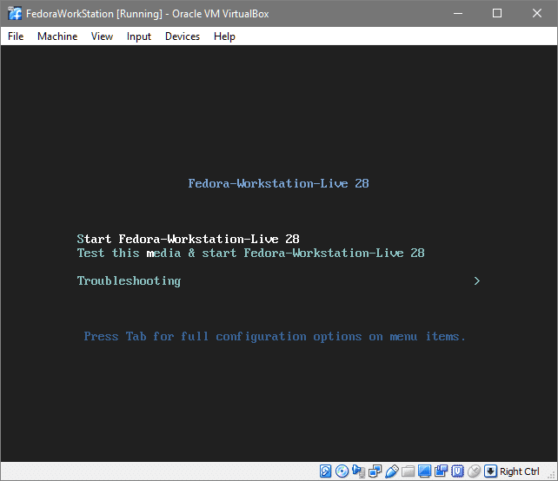Select Start Fedora-Workstation-Live 28 boot entry
Image resolution: width=558 pixels, height=481 pixels.
[x=188, y=239]
